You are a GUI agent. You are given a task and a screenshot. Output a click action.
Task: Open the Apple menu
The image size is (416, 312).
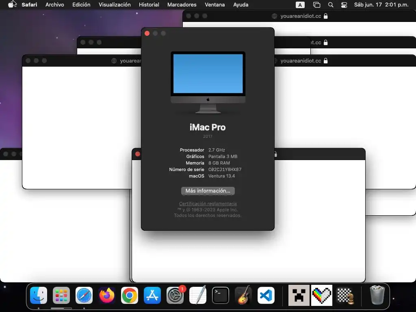point(11,4)
